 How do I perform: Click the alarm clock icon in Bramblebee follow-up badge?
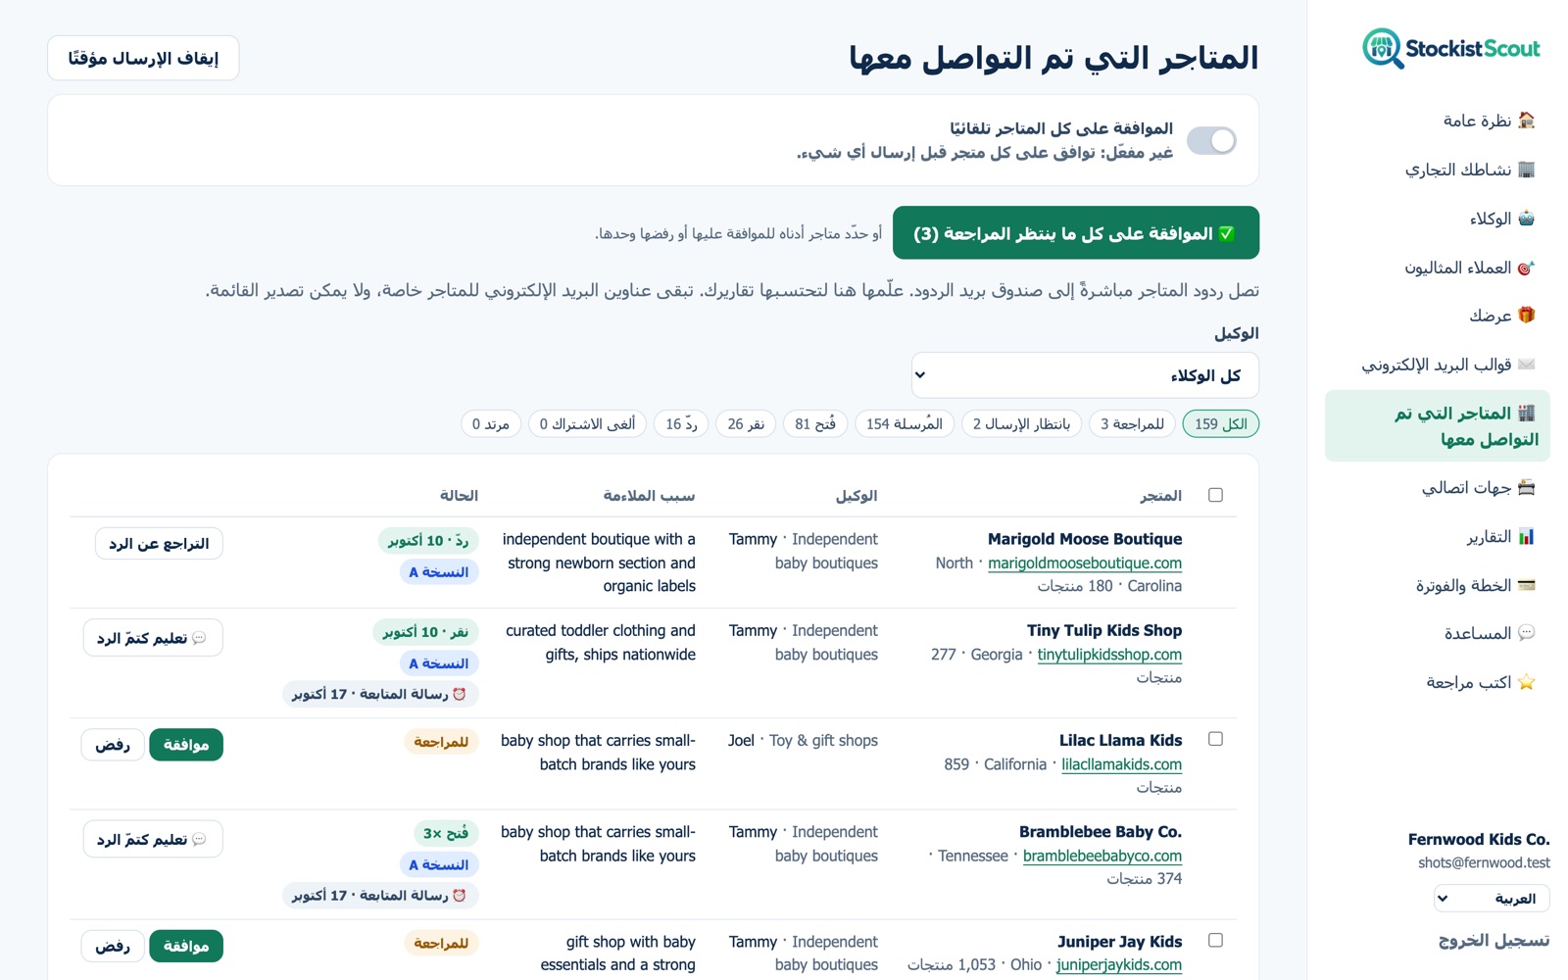460,895
